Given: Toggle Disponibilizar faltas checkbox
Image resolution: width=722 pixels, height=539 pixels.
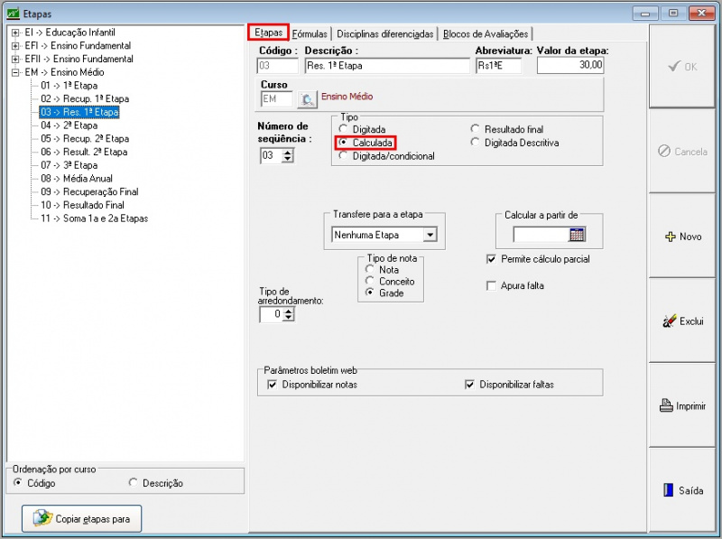Looking at the screenshot, I should tap(469, 385).
